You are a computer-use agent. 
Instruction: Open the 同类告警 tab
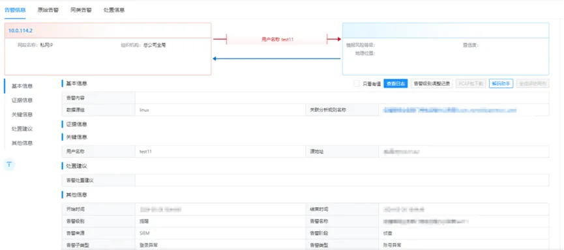(x=81, y=10)
